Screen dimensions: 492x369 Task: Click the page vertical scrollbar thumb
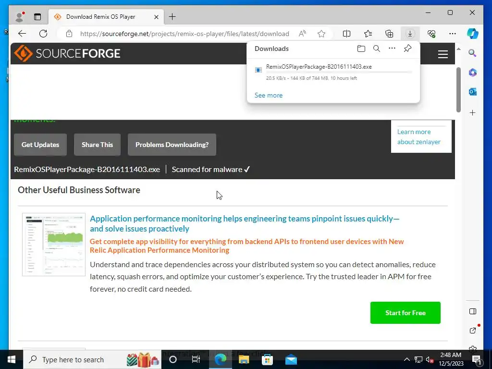tap(458, 90)
